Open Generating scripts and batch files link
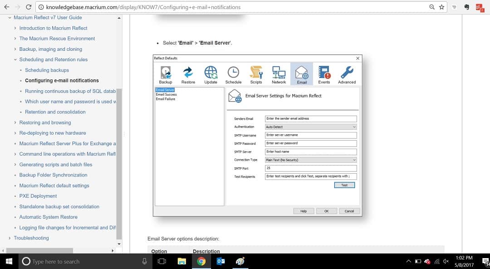The image size is (490, 269). 56,164
